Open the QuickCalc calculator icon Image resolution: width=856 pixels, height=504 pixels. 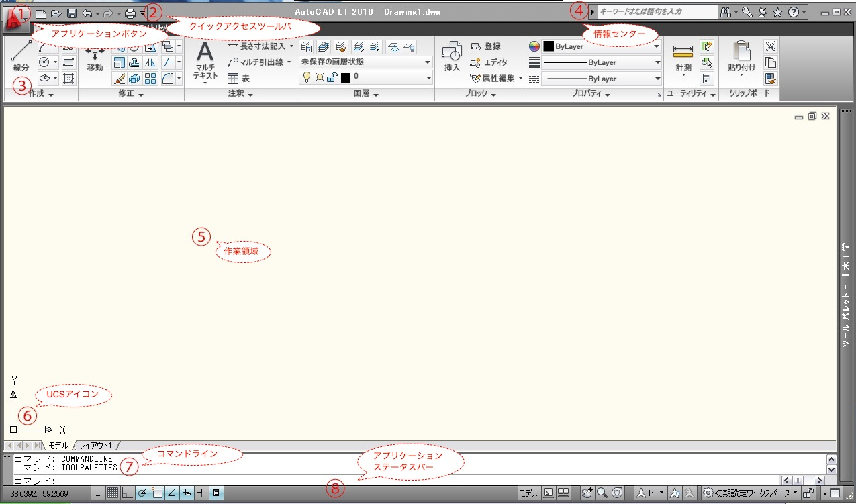(706, 79)
